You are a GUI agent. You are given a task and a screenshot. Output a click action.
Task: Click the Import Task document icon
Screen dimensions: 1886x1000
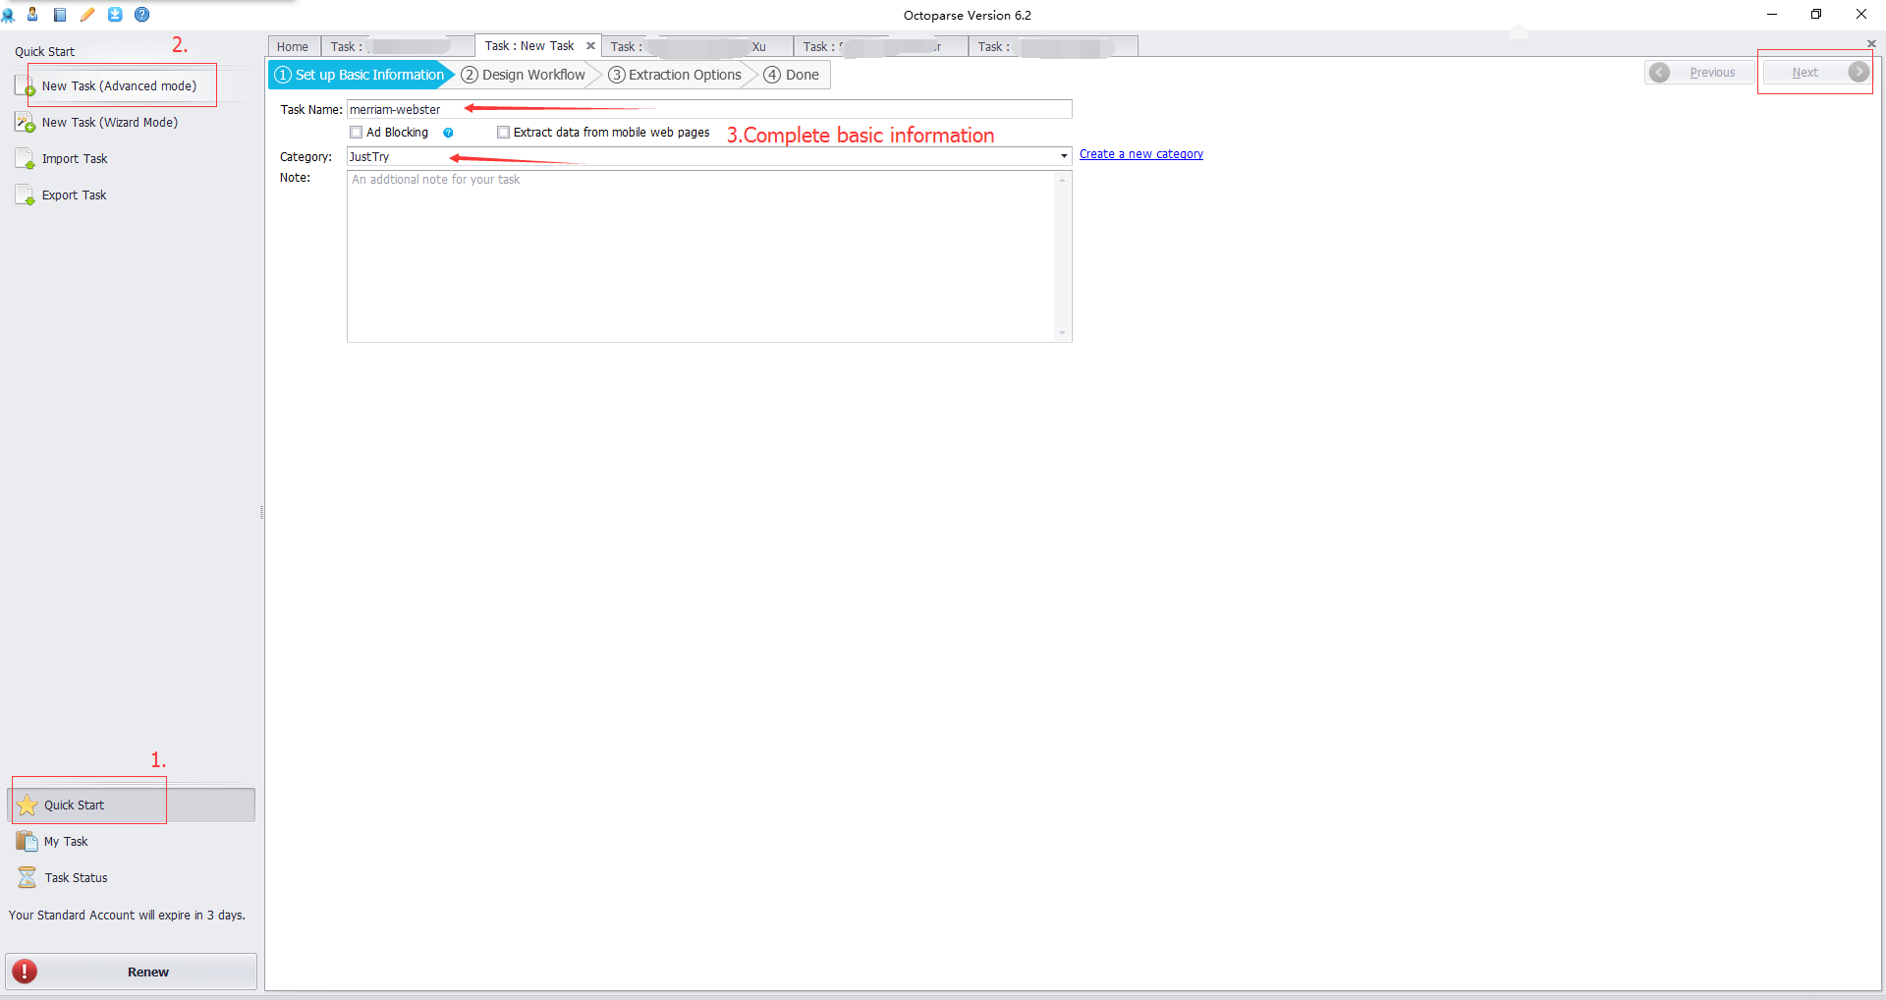[26, 159]
